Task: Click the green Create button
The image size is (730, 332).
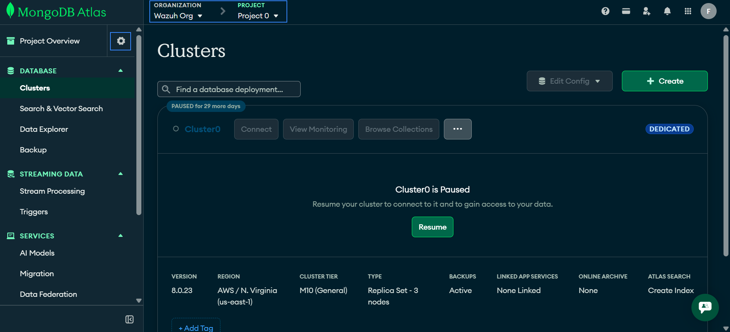Action: (x=665, y=81)
